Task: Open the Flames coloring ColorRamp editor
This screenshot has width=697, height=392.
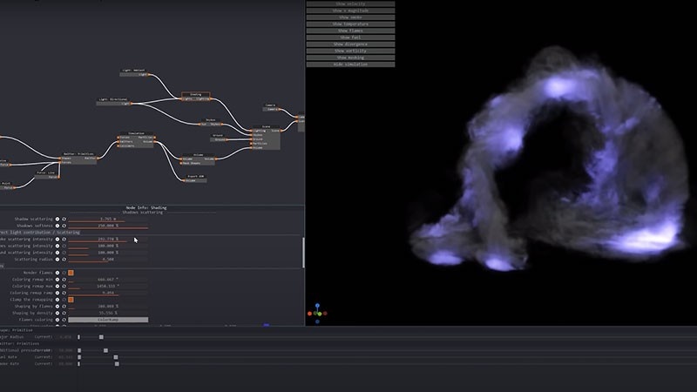Action: pyautogui.click(x=108, y=320)
